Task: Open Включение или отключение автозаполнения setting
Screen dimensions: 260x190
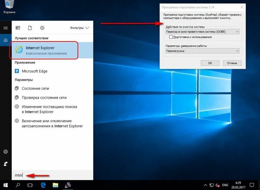Action: click(x=52, y=123)
